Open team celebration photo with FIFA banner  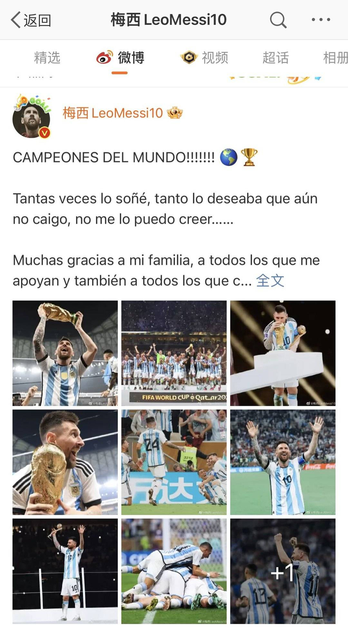click(x=174, y=353)
